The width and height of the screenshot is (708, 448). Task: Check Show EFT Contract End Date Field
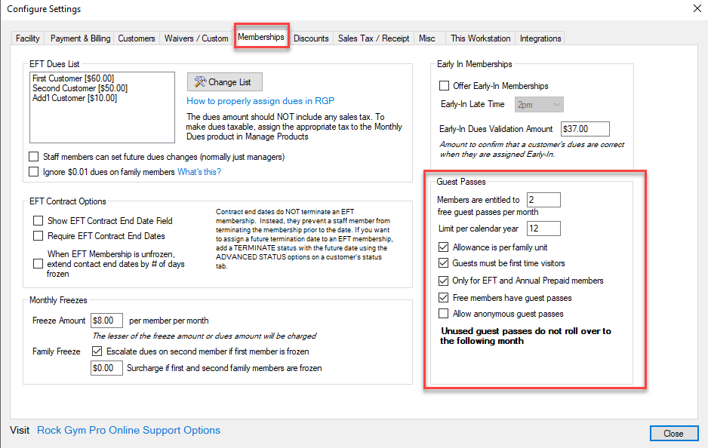coord(38,221)
